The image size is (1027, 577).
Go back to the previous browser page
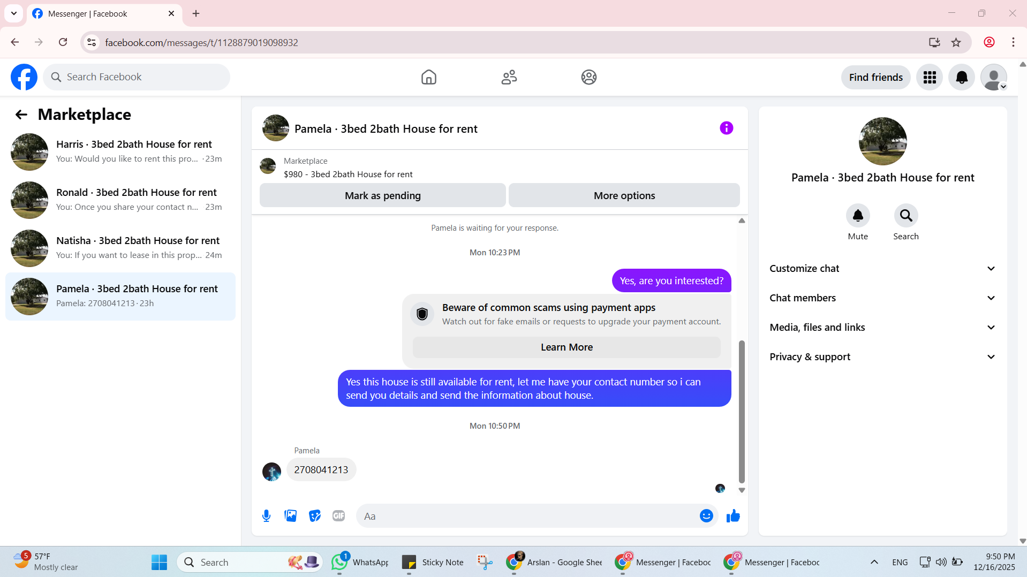pos(15,42)
